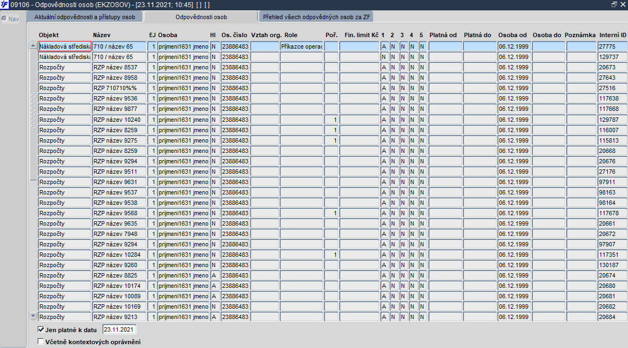This screenshot has height=348, width=628.
Task: Click the Interní ID cell '116007'
Action: [x=612, y=130]
